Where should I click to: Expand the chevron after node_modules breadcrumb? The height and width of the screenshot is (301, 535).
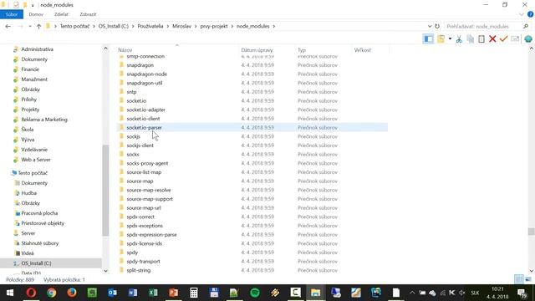[273, 26]
